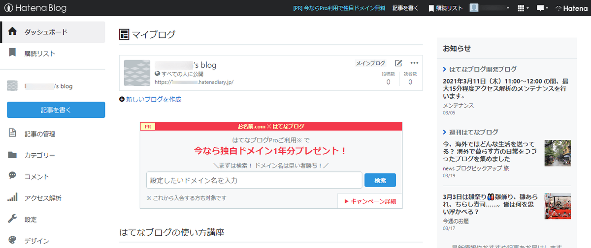Click the street photo thumbnail for the overseas life article
Viewport: 591px width, 248px height.
pyautogui.click(x=558, y=153)
